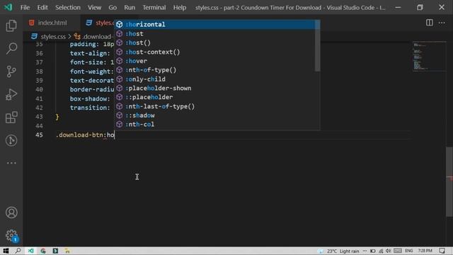Viewport: 453px width, 255px height.
Task: Click the editor vertical scrollbar
Action: [x=449, y=182]
